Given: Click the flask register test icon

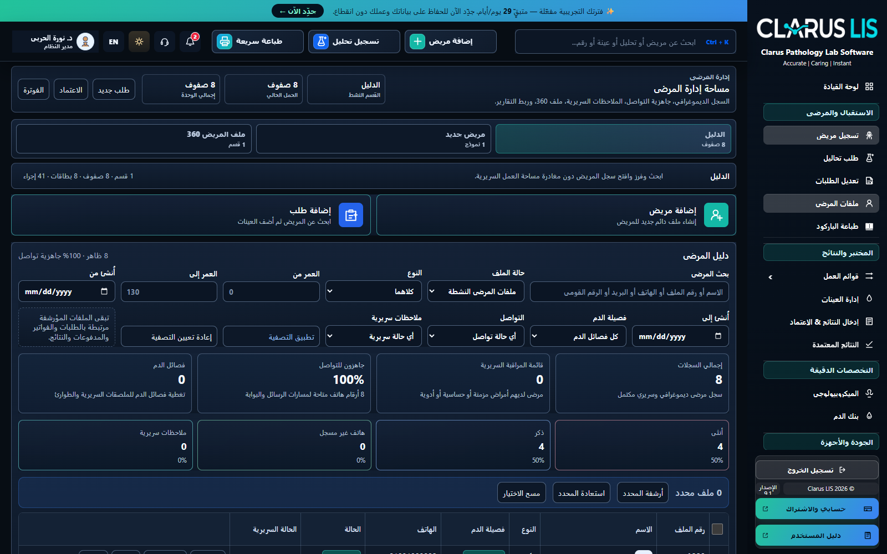Looking at the screenshot, I should pos(321,42).
